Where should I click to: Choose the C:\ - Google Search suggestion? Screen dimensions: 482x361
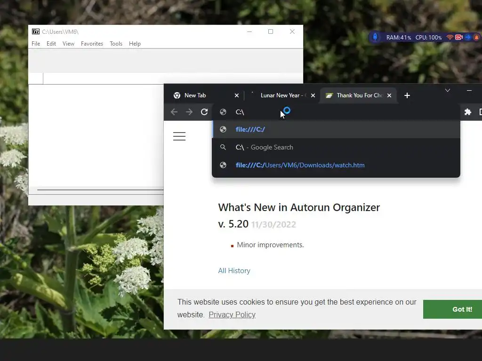pyautogui.click(x=336, y=147)
